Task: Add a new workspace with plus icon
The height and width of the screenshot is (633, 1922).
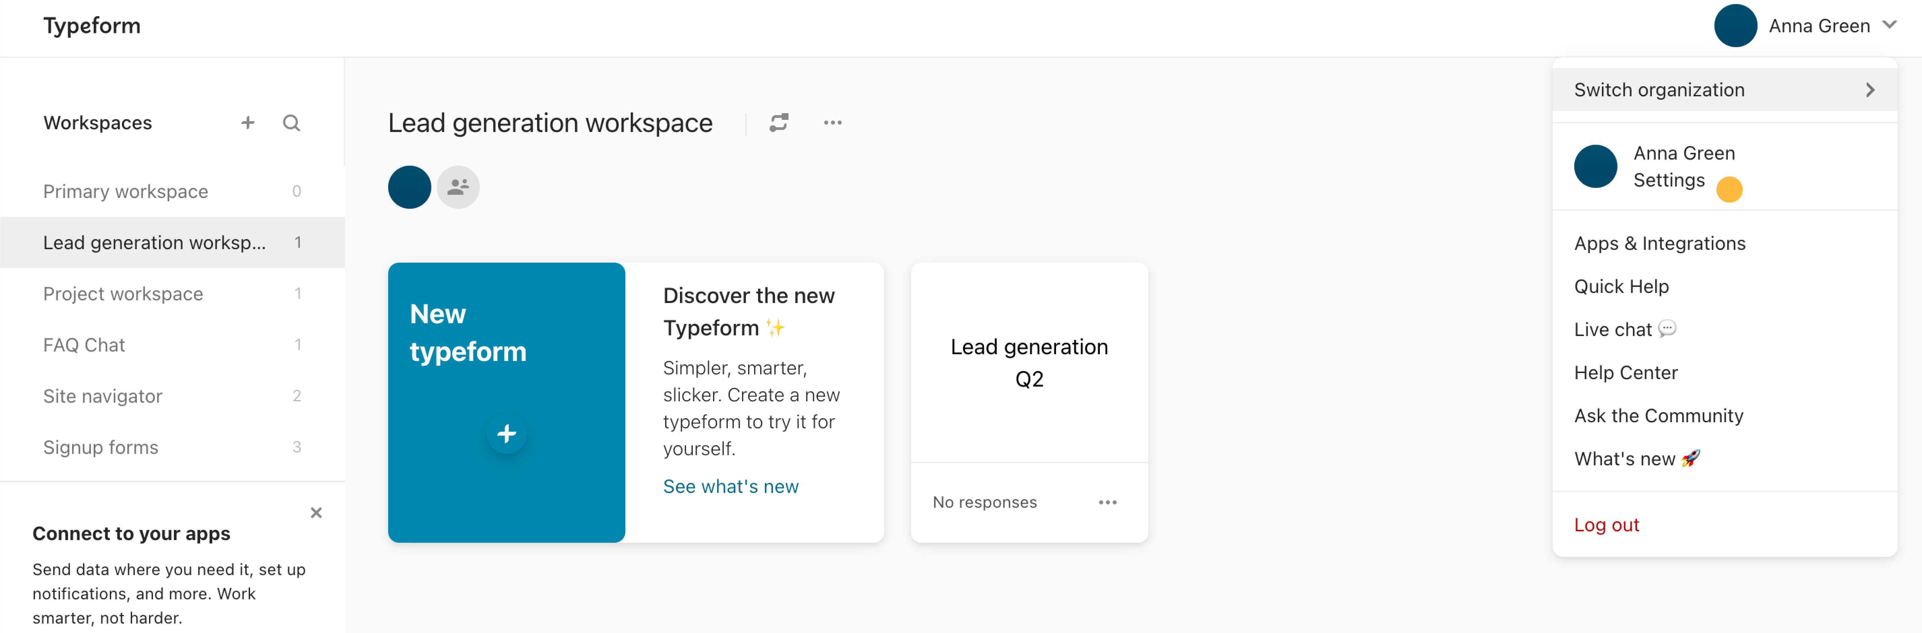Action: 248,122
